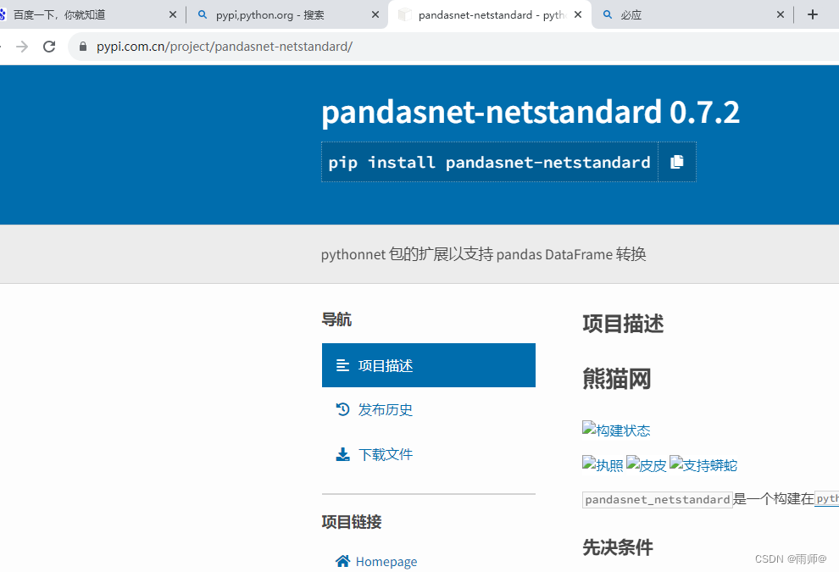Reload the page using the refresh icon
This screenshot has height=572, width=839.
point(48,47)
